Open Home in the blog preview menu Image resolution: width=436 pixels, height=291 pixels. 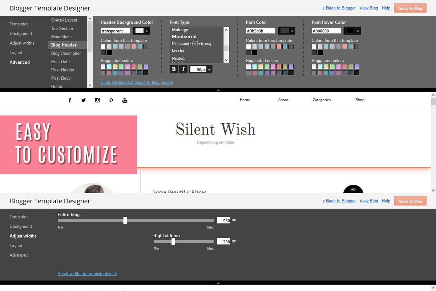pyautogui.click(x=245, y=100)
